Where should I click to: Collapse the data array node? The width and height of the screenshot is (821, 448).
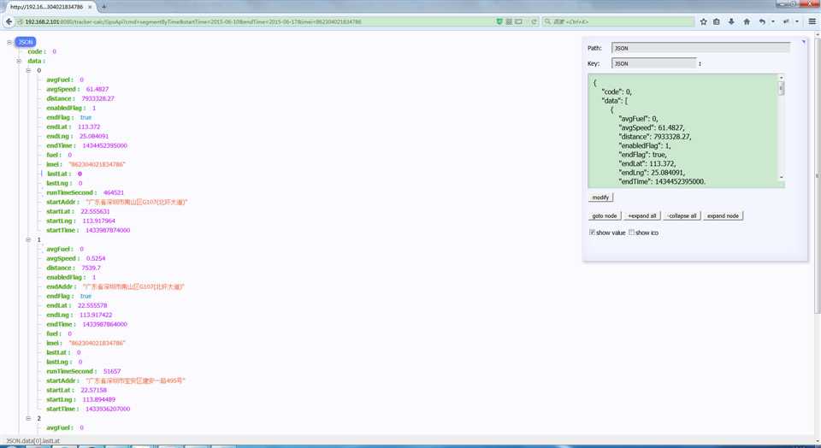pos(19,61)
